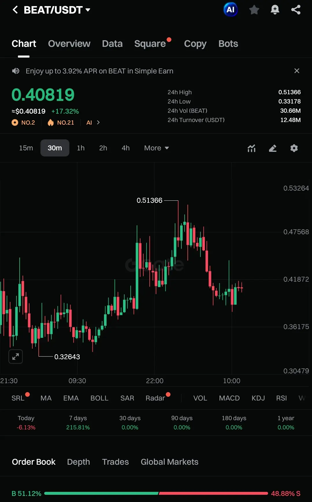Toggle the SRL indicator
This screenshot has width=312, height=502.
[x=18, y=398]
